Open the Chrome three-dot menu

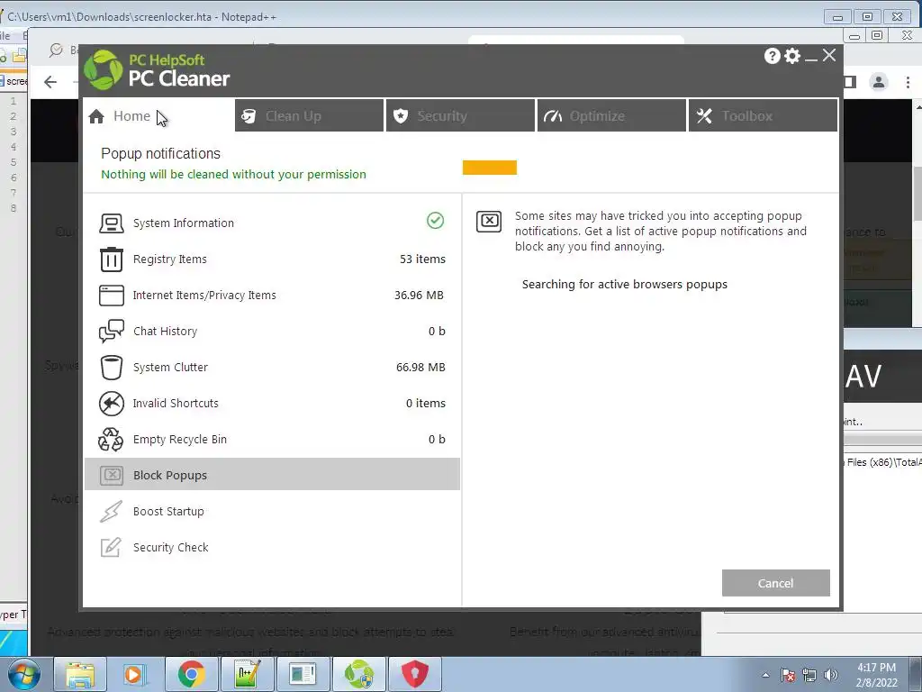tap(908, 82)
